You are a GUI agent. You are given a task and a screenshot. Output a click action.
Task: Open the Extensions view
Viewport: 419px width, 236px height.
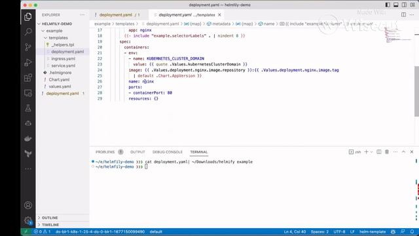[x=27, y=78]
